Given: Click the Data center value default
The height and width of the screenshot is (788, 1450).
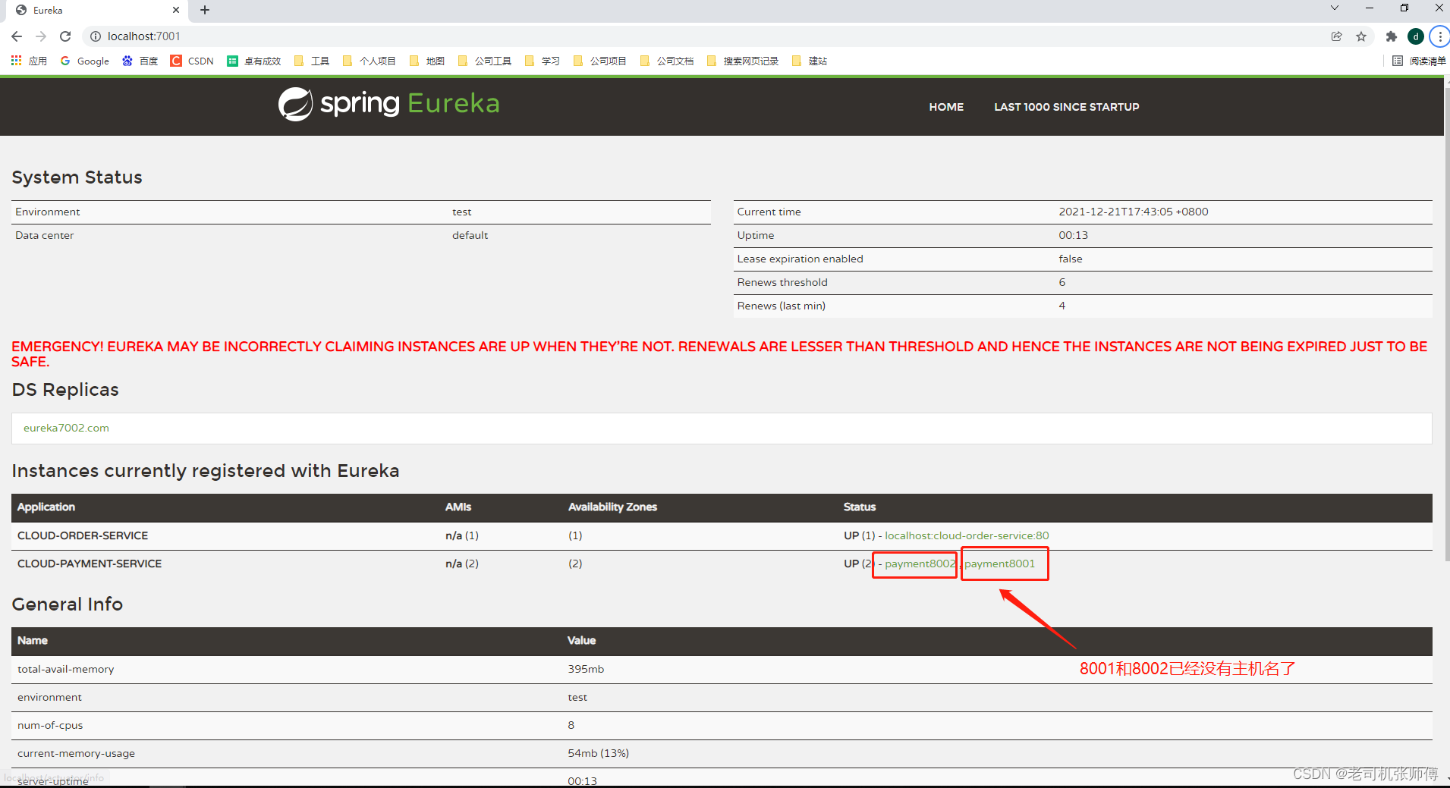Looking at the screenshot, I should [x=470, y=235].
